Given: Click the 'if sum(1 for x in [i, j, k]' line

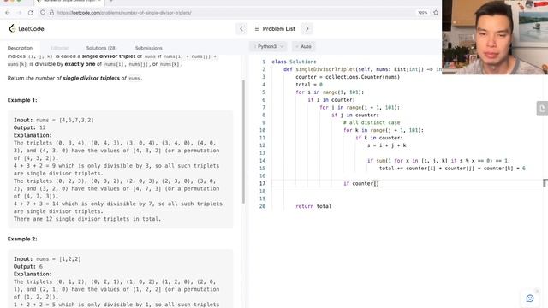Looking at the screenshot, I should coord(438,161).
